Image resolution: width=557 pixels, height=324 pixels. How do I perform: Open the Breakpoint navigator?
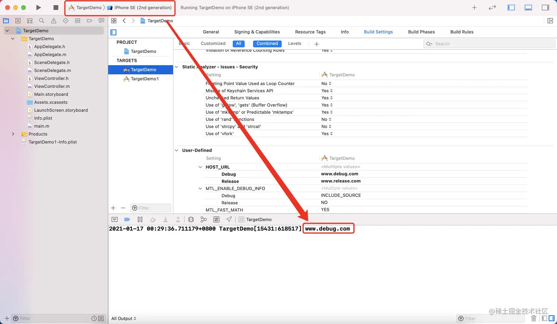[89, 21]
